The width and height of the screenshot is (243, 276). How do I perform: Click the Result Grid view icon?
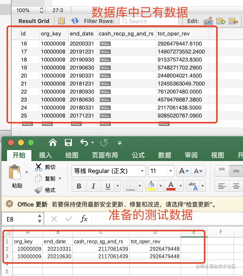pos(61,21)
